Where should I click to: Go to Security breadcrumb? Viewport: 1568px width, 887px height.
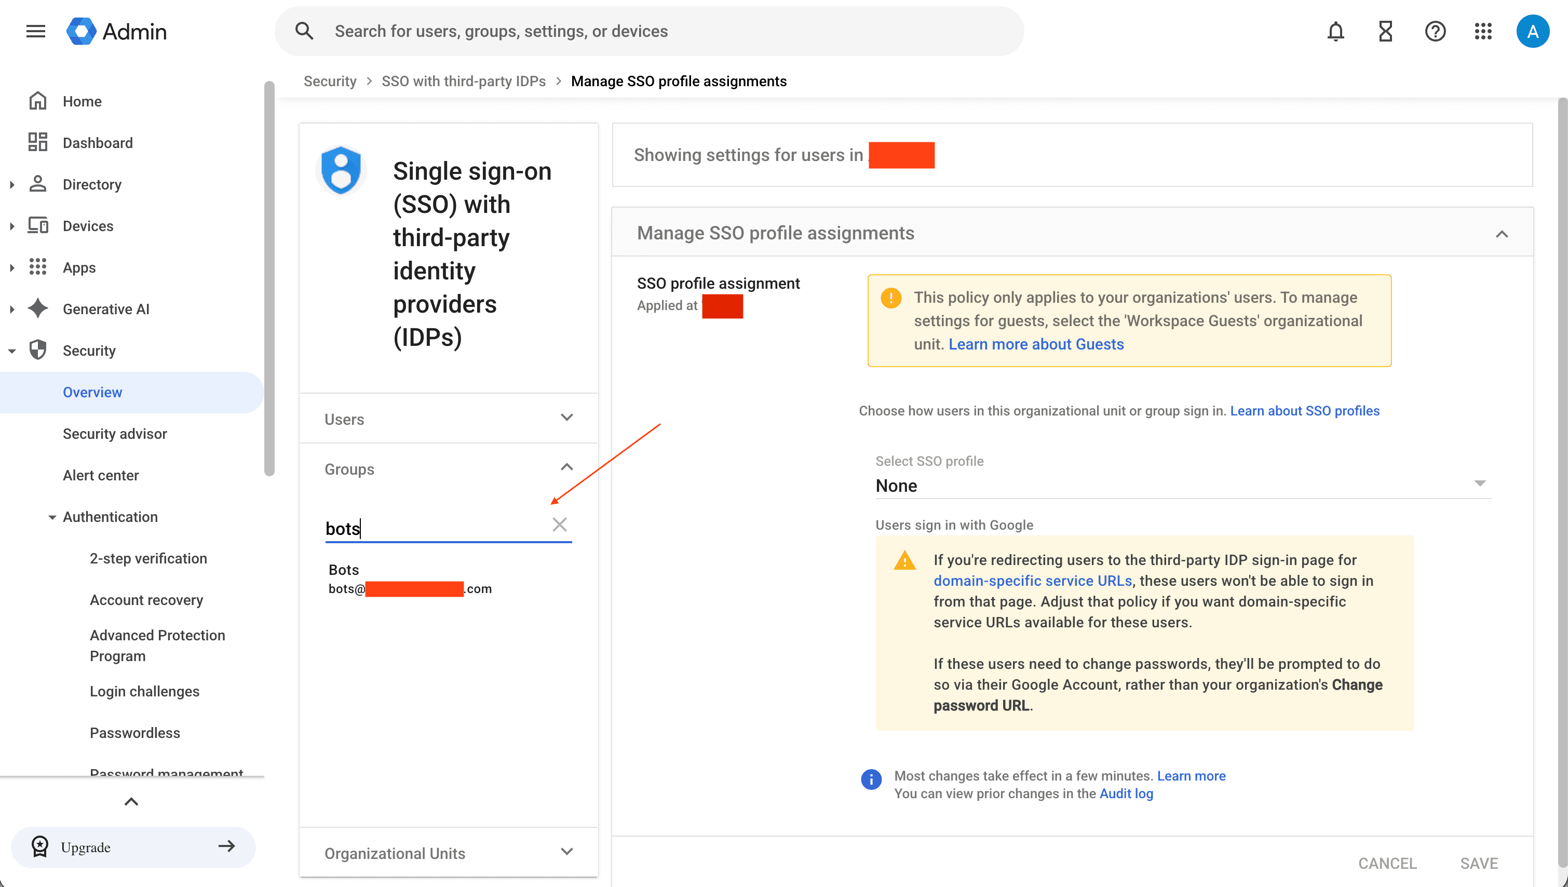click(x=329, y=81)
